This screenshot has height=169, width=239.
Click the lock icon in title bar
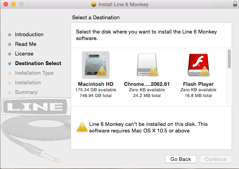point(235,4)
